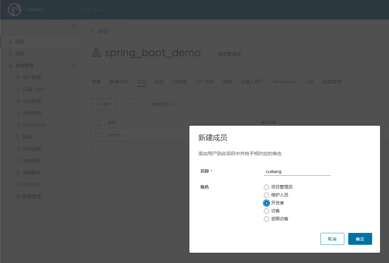Open the P2P 预热 tab

[204, 82]
